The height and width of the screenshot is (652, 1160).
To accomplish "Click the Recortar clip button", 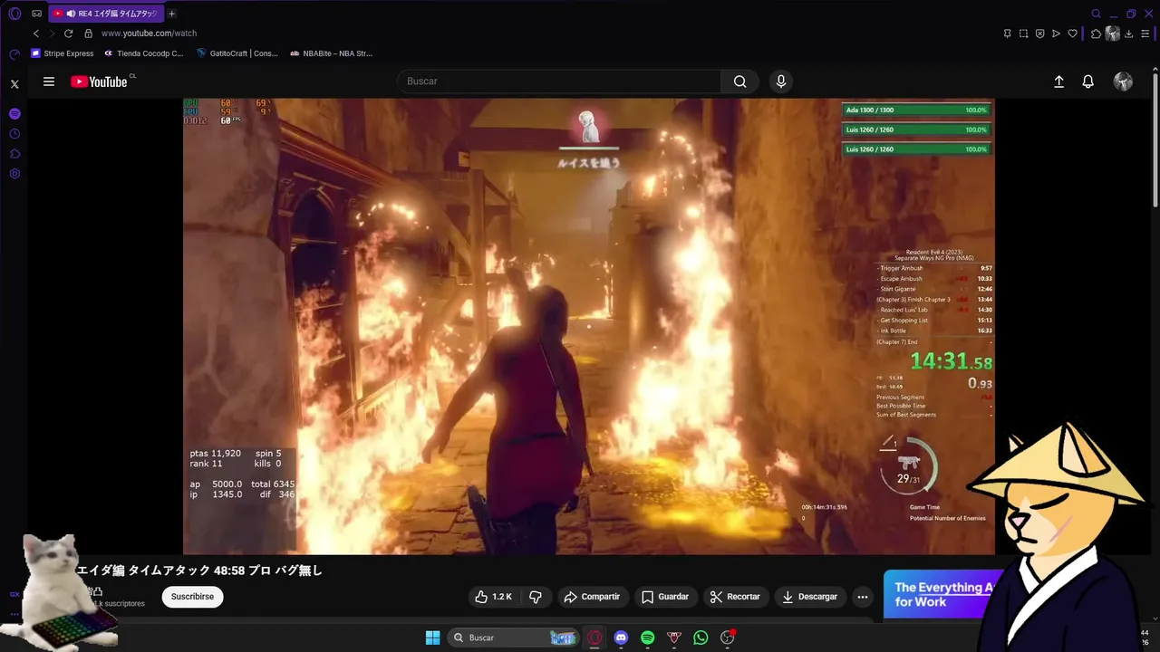I will pos(735,597).
